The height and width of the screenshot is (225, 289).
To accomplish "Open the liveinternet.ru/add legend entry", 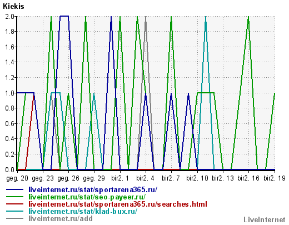I will click(x=61, y=218).
